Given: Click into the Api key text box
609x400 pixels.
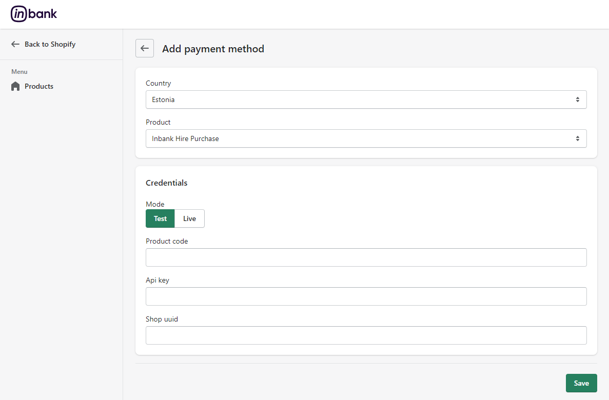Looking at the screenshot, I should point(366,296).
